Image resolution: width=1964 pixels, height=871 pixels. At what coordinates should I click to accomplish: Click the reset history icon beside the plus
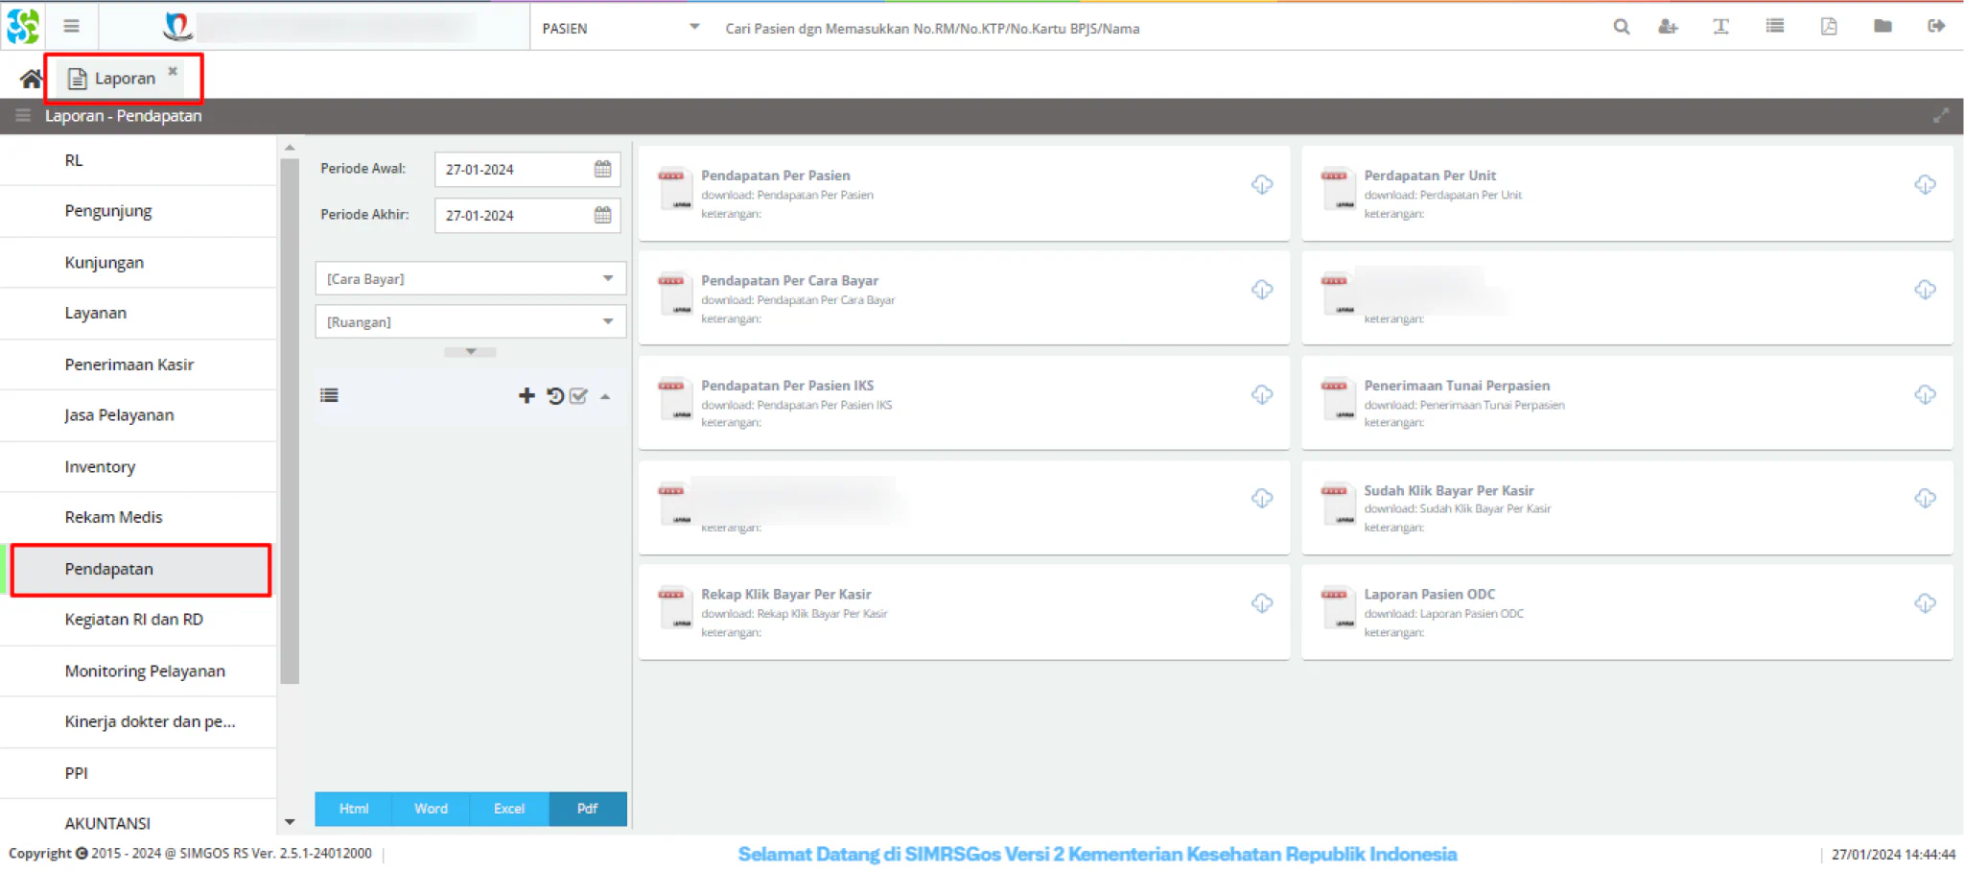pos(554,395)
